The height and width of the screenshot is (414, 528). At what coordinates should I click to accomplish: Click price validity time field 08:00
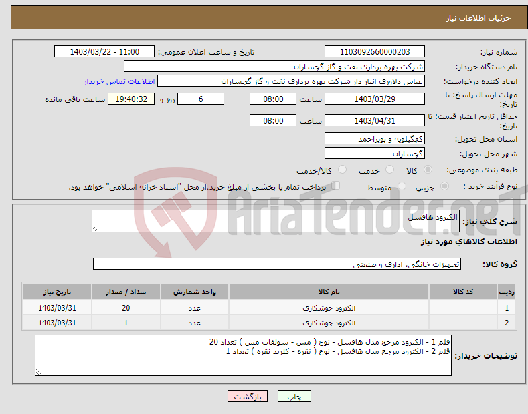tap(273, 120)
